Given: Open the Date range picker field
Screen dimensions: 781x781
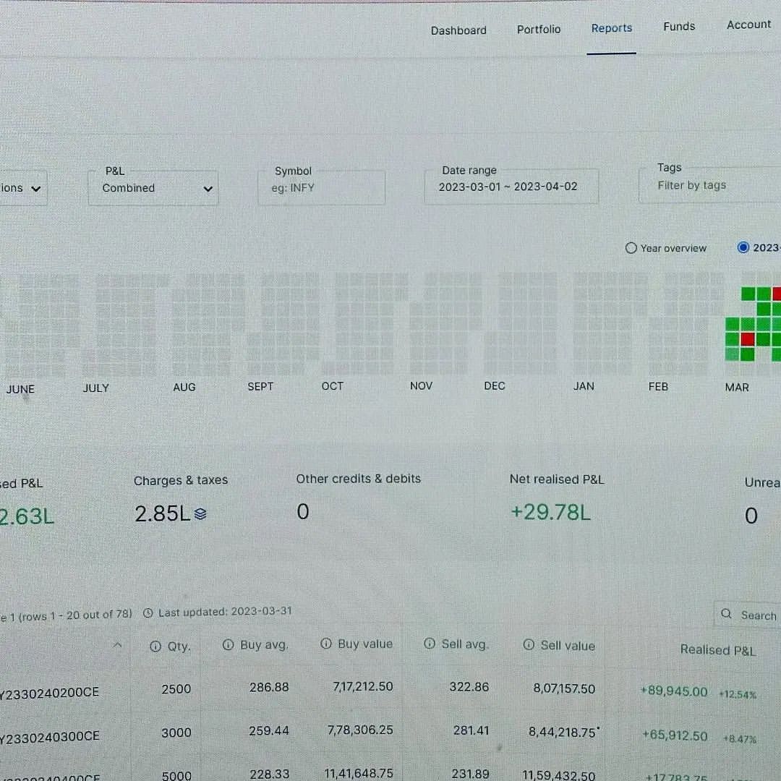Looking at the screenshot, I should pos(511,187).
